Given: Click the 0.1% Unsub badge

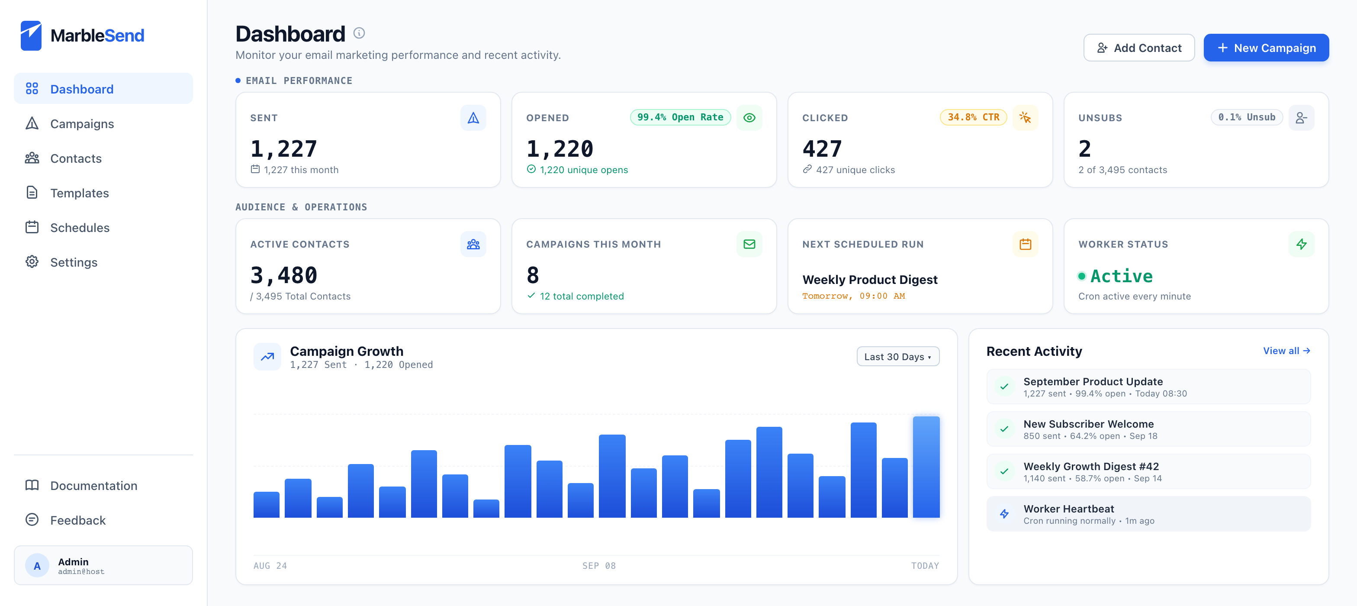Looking at the screenshot, I should [1246, 117].
